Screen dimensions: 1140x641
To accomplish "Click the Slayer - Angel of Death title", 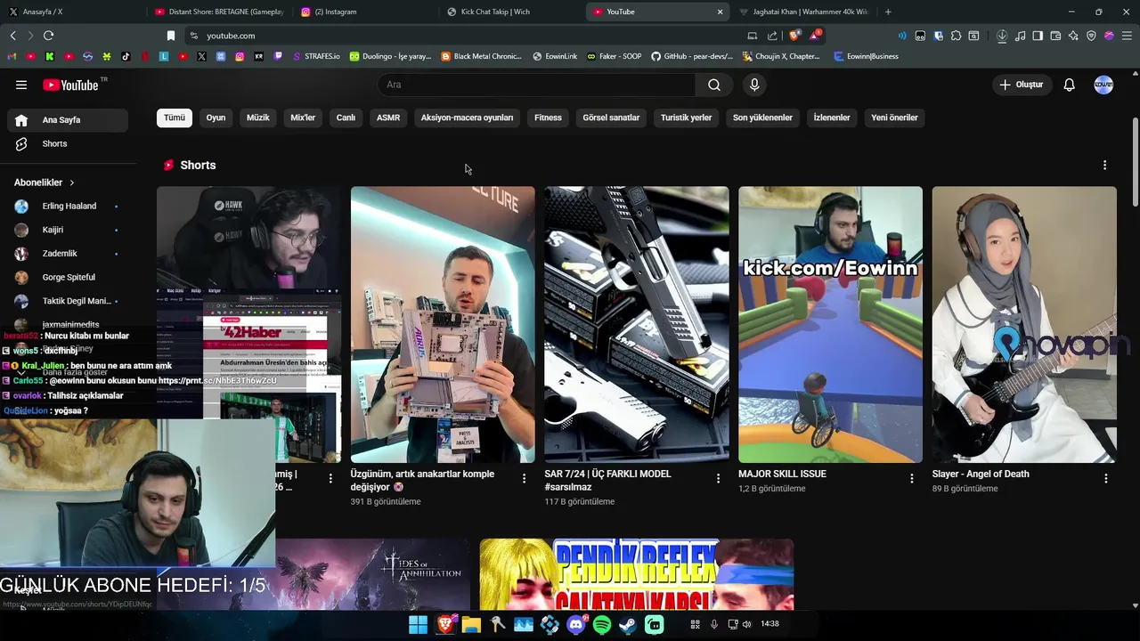I will pyautogui.click(x=981, y=475).
